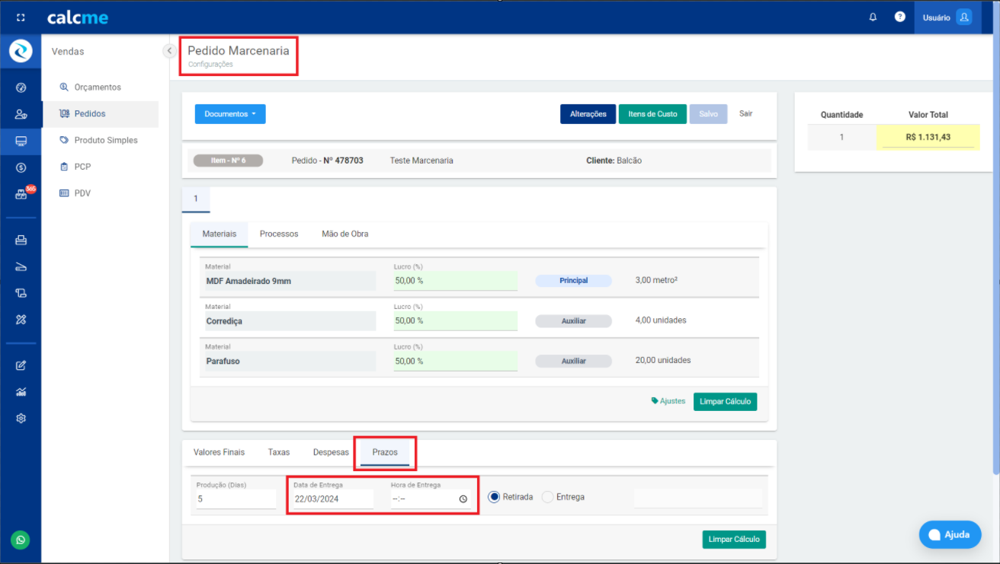This screenshot has width=1000, height=564.
Task: Collapse the Vendas side panel arrow
Action: [x=169, y=51]
